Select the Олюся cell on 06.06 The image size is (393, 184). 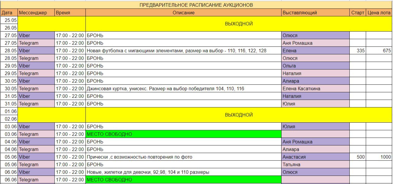point(316,172)
